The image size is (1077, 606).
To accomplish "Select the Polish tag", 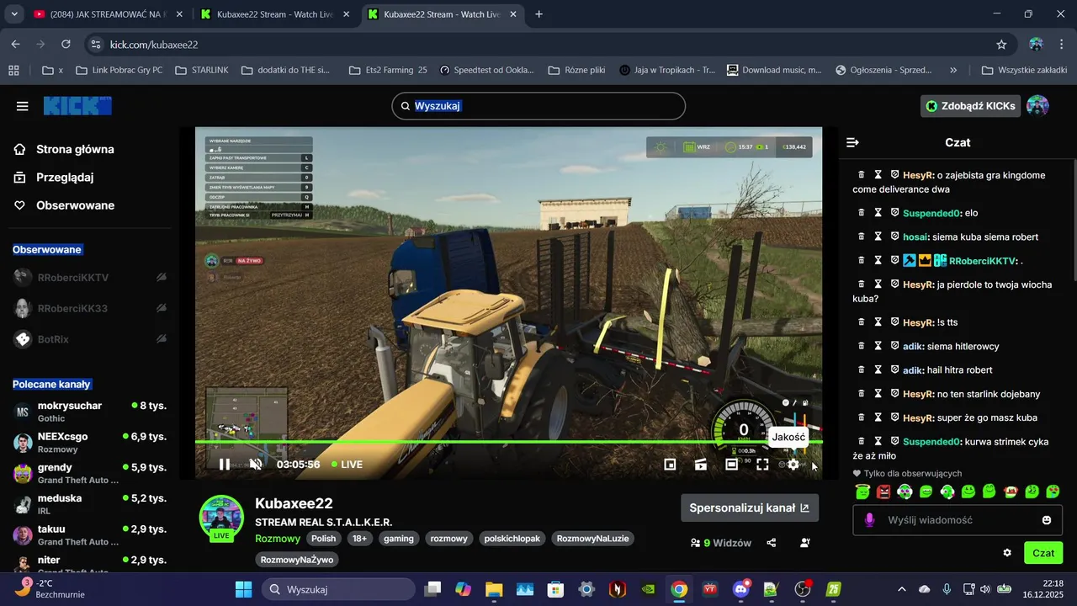I will (323, 539).
